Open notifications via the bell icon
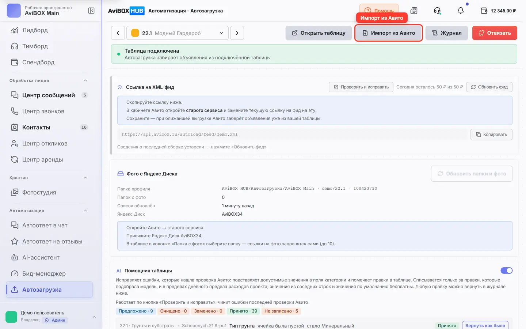This screenshot has height=329, width=526. click(x=461, y=11)
